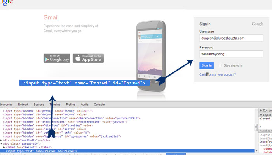Collapse the Styles section in sidebar

(260, 115)
